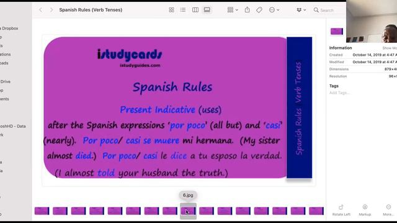
Task: Switch Finder to icon view
Action: click(171, 10)
